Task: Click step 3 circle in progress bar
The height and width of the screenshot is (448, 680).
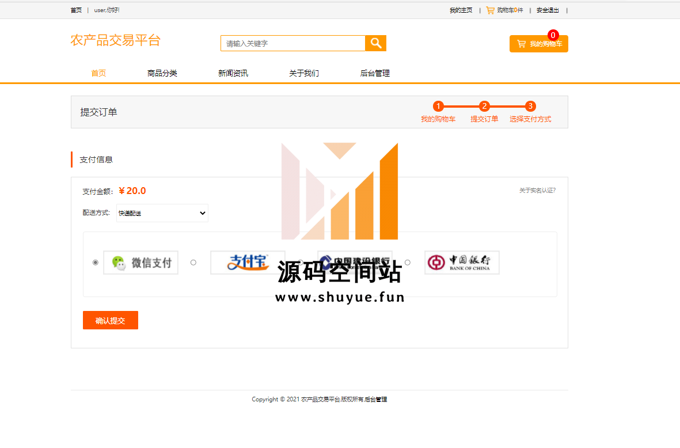Action: pos(530,106)
